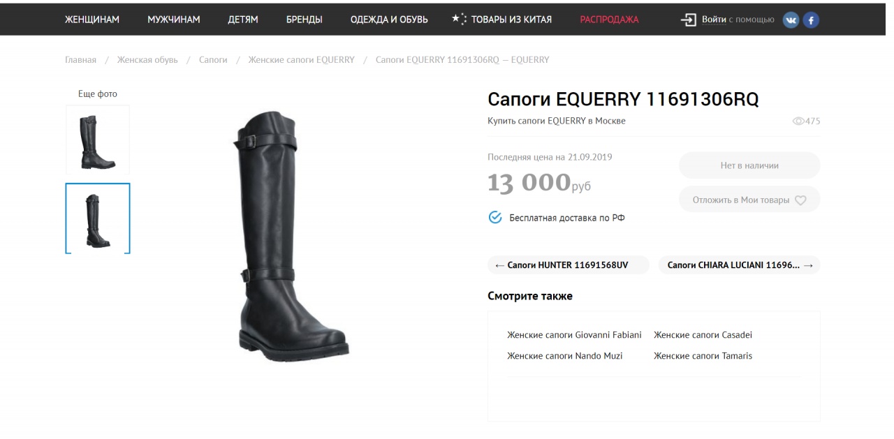Click the Facebook login icon

(810, 20)
